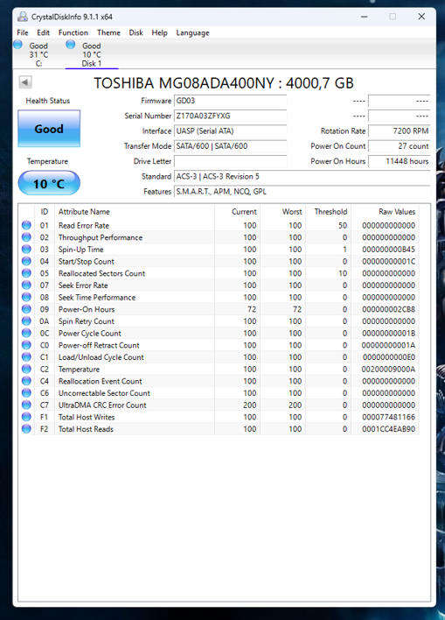
Task: Click status orb for Spin Retry Count
Action: (x=26, y=321)
